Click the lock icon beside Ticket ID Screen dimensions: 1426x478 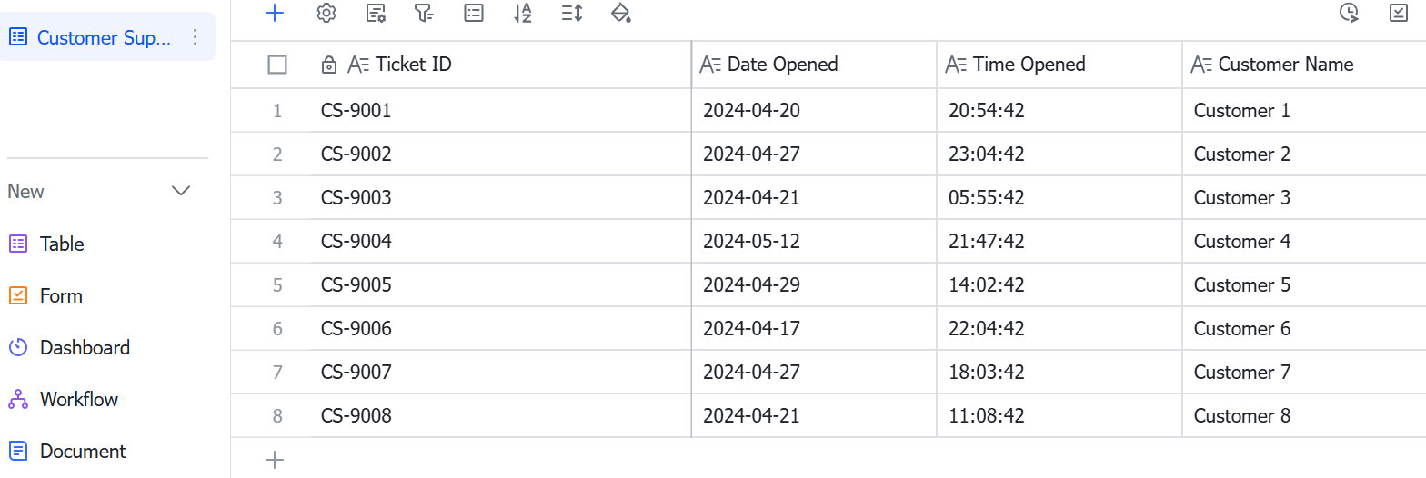pos(330,65)
